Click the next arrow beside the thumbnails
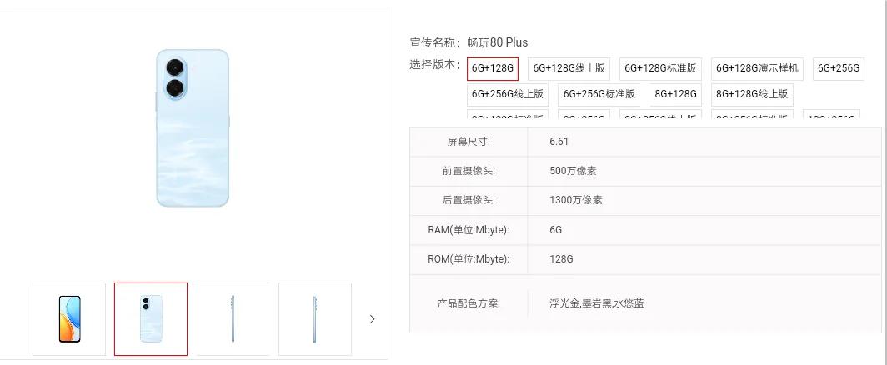This screenshot has height=365, width=887. [372, 319]
